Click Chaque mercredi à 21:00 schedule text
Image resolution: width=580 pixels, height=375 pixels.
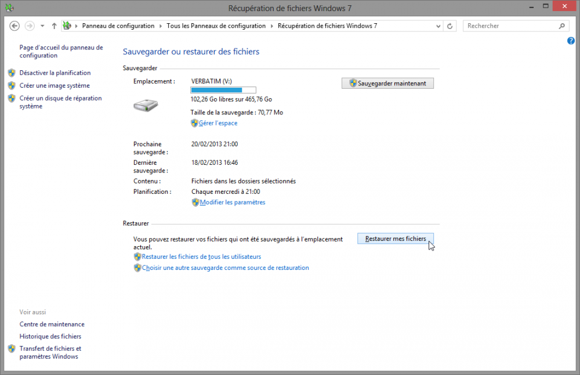coord(226,192)
